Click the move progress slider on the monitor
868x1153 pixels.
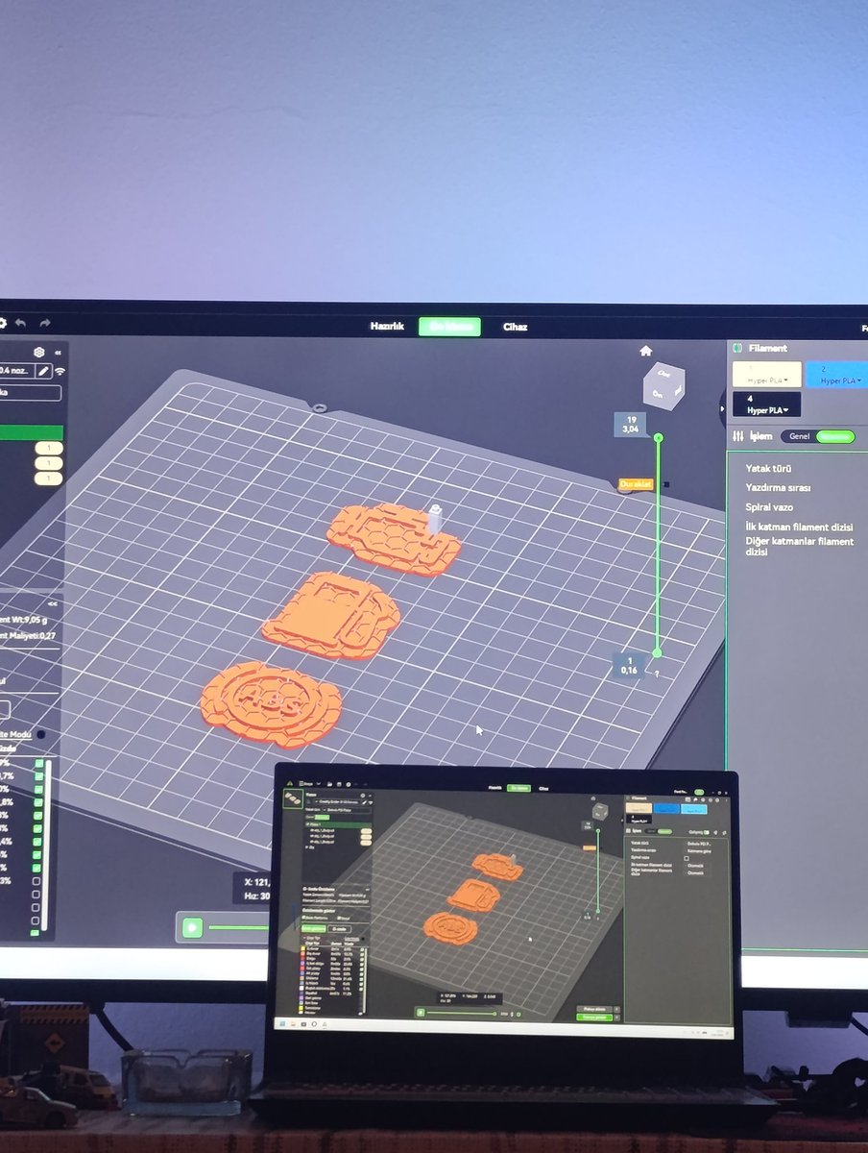click(239, 927)
